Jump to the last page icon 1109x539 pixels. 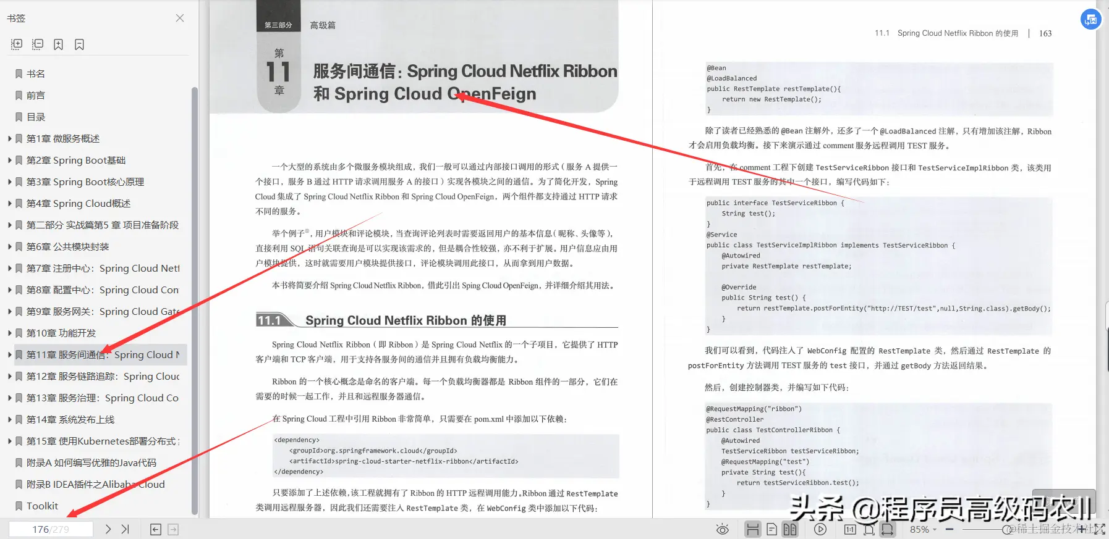tap(125, 529)
